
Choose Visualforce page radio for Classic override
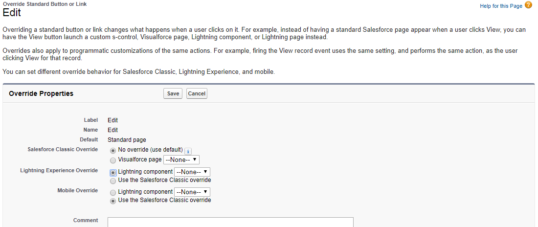(x=113, y=160)
